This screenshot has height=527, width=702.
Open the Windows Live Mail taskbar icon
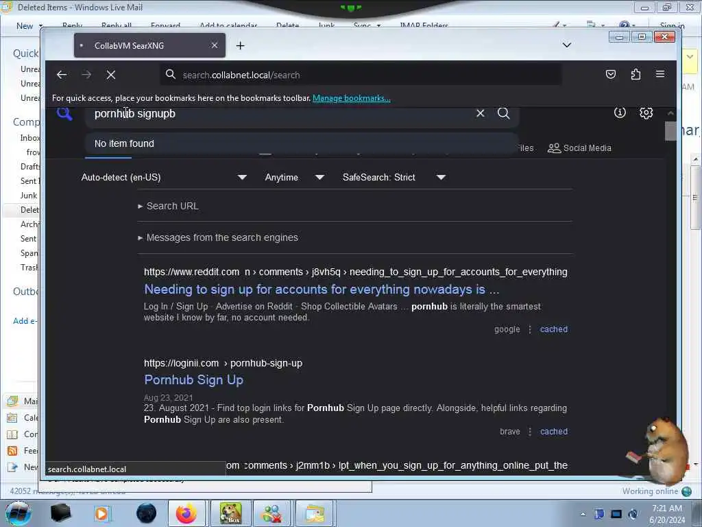315,513
